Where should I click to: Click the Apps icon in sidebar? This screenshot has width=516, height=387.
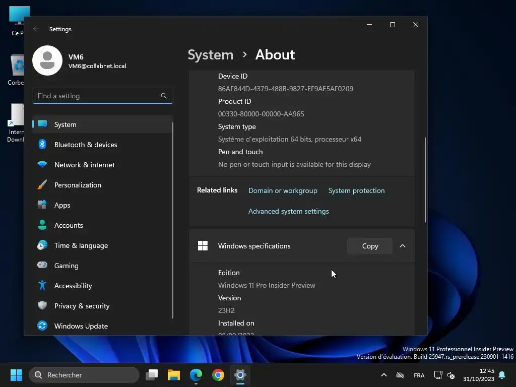(x=42, y=205)
